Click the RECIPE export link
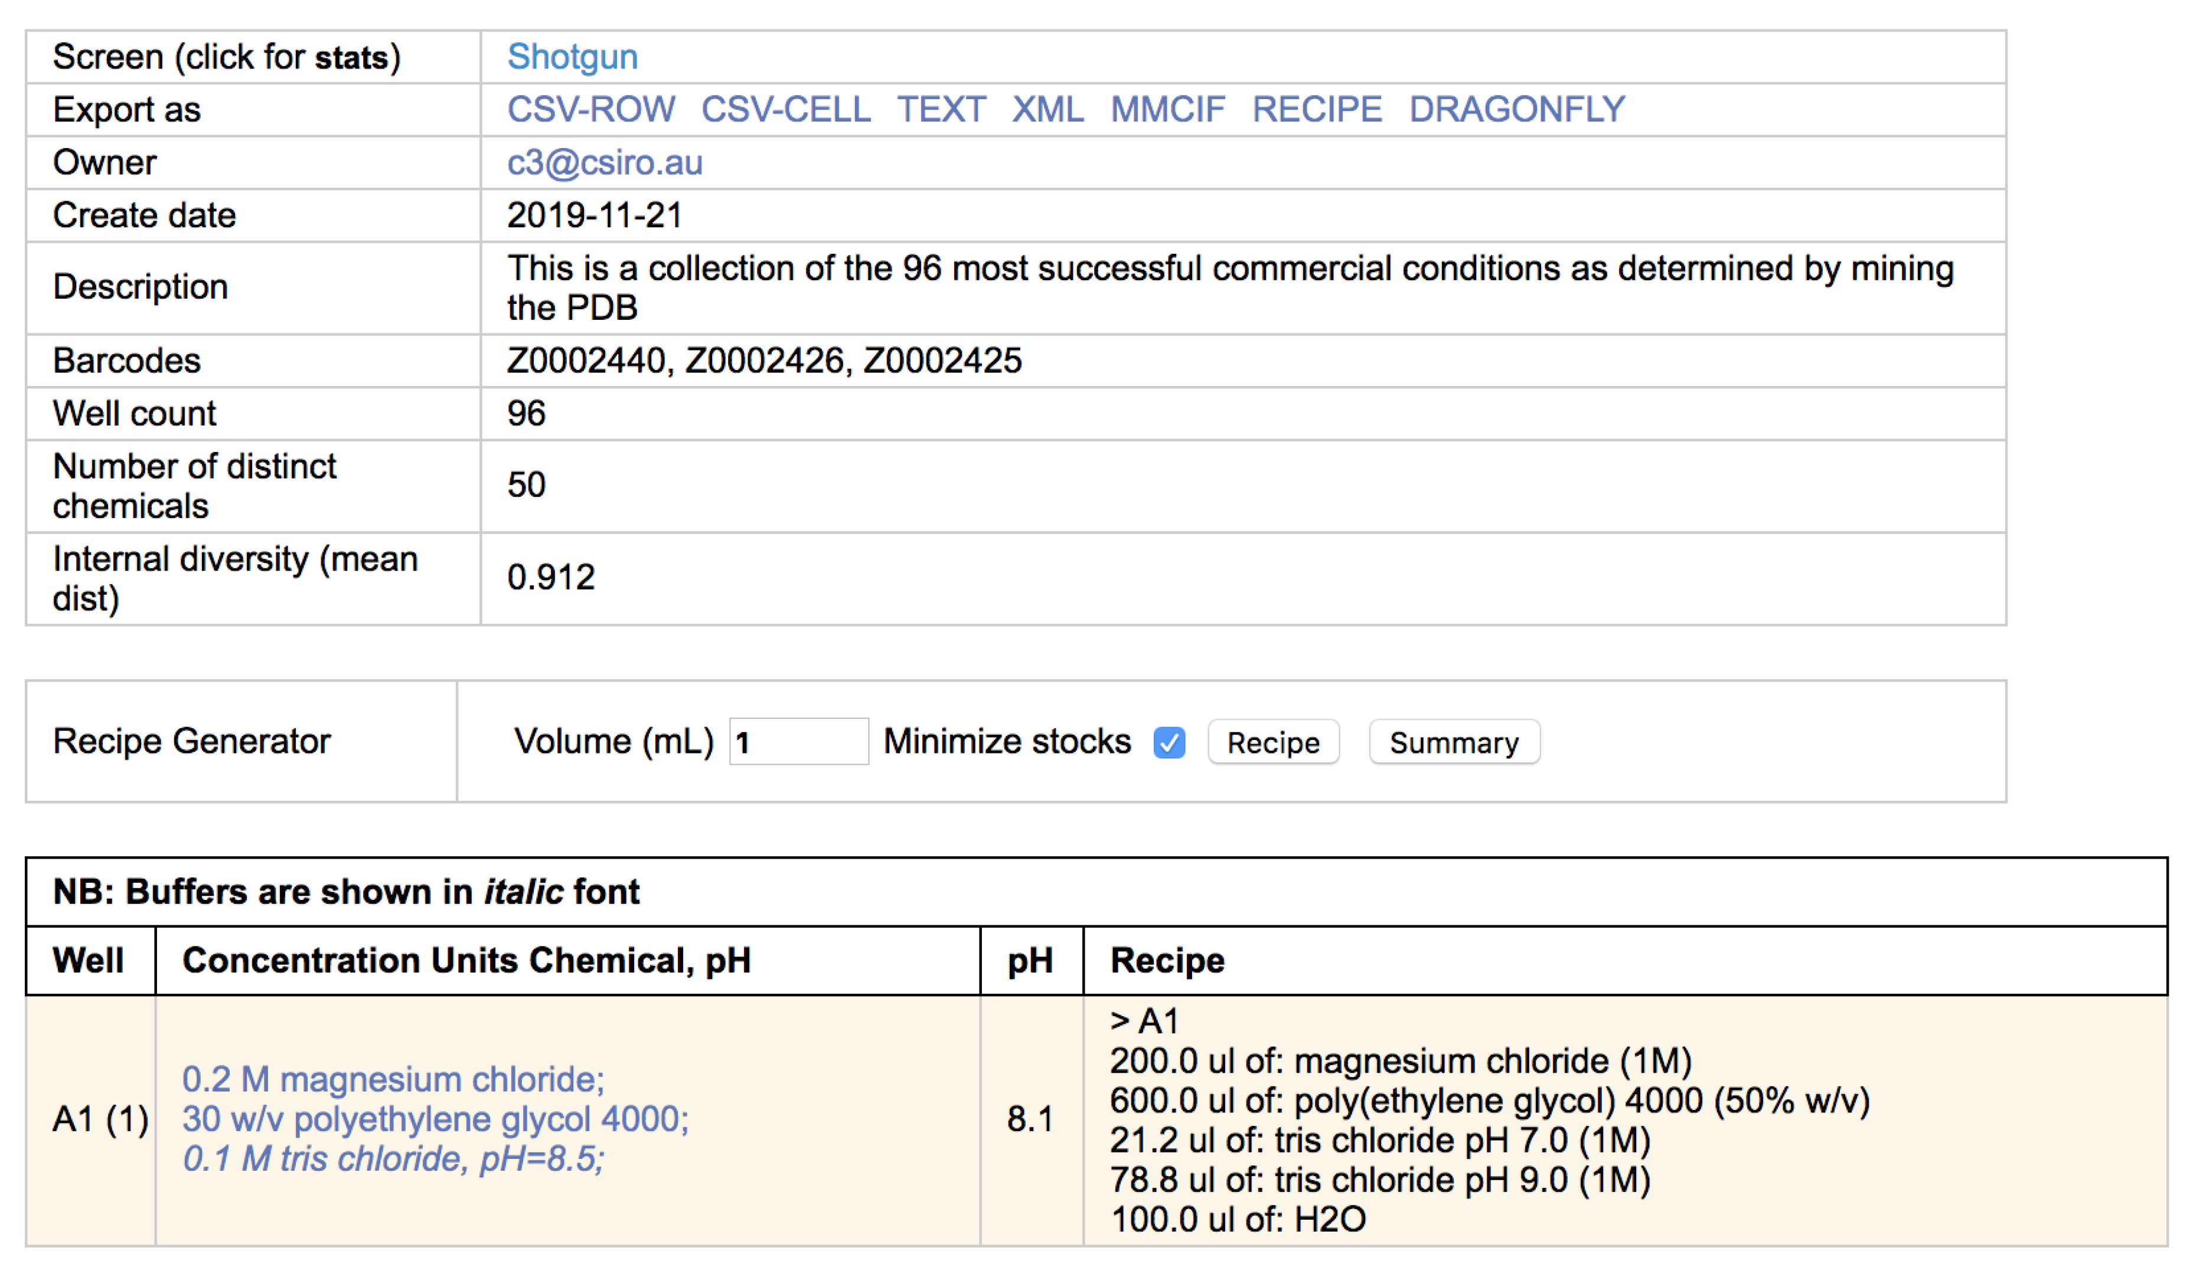The image size is (2203, 1277). (1317, 109)
